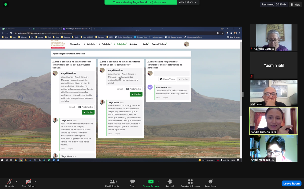Click the green encryption shield icon
The image size is (304, 189).
tap(6, 5)
